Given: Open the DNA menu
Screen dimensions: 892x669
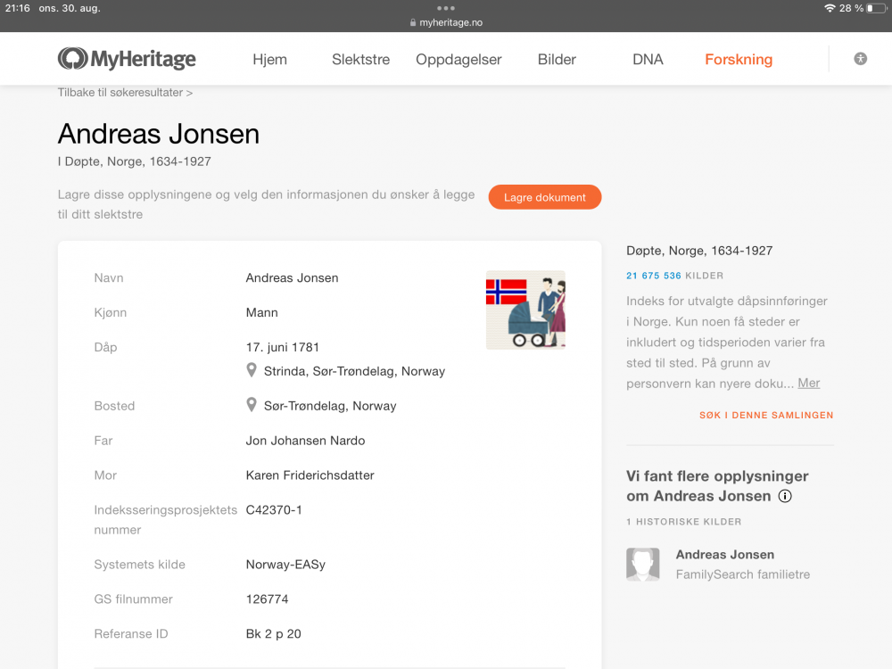Looking at the screenshot, I should point(648,60).
